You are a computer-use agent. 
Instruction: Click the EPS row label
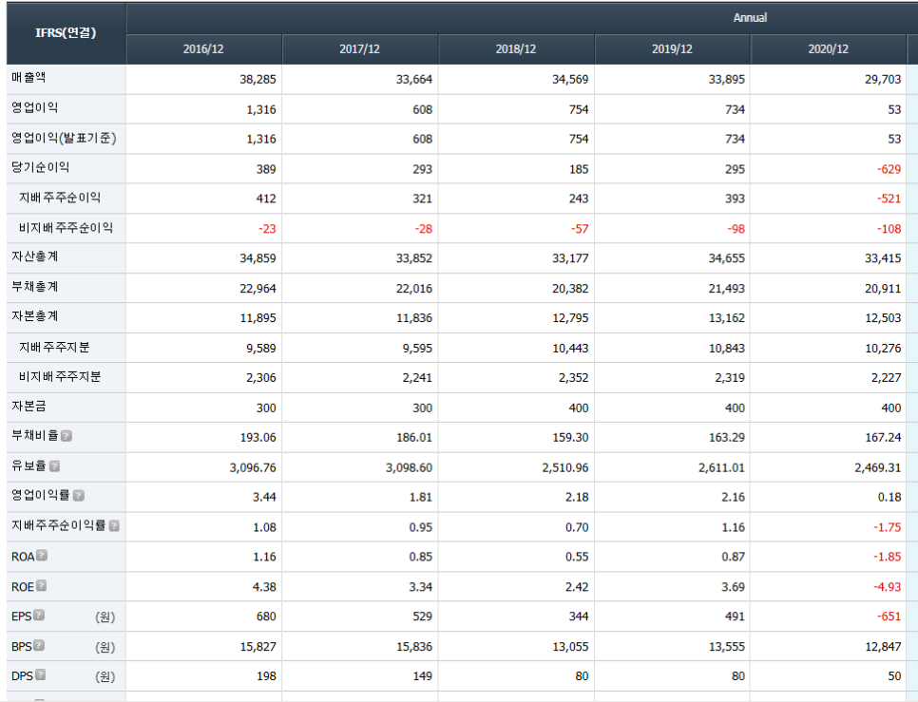point(21,617)
